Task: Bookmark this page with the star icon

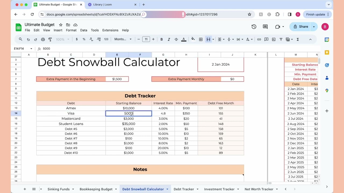Action: (x=249, y=14)
